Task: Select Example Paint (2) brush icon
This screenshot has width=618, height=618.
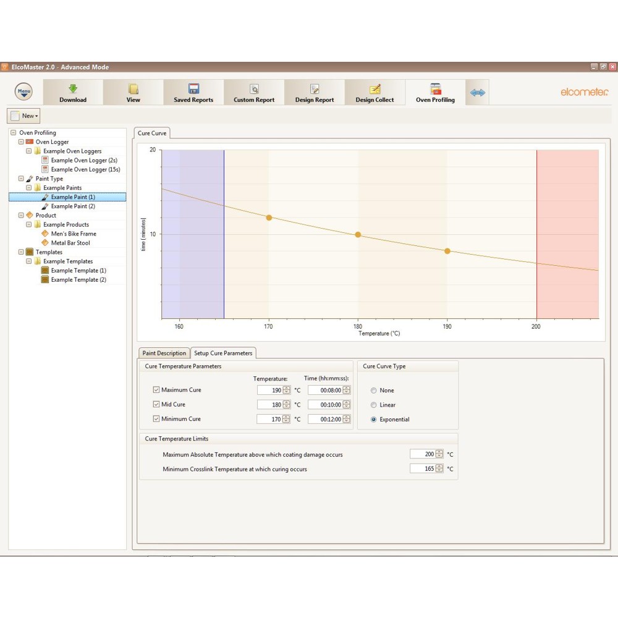Action: [x=45, y=206]
